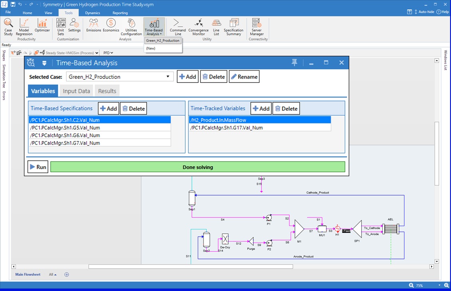Run the time-based analysis
Image resolution: width=451 pixels, height=291 pixels.
pyautogui.click(x=38, y=167)
